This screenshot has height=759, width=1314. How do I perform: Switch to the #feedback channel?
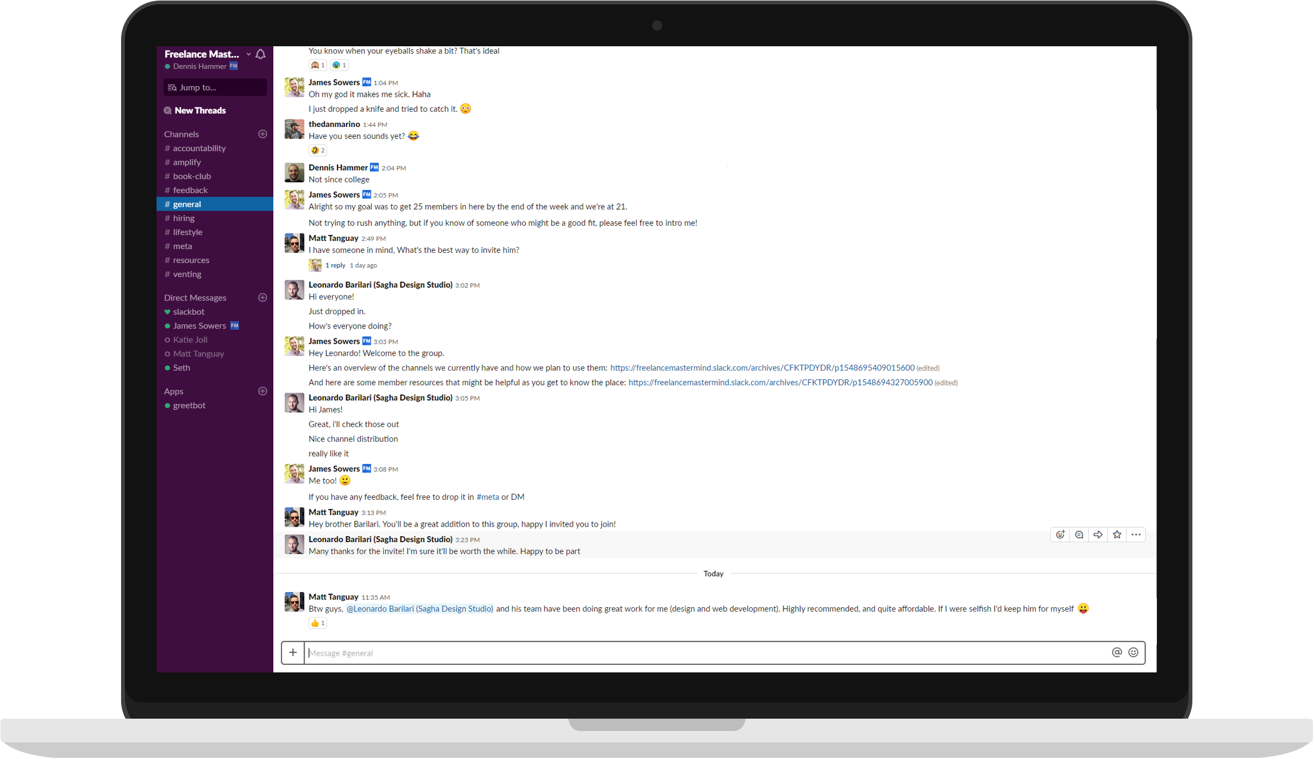[x=190, y=190]
